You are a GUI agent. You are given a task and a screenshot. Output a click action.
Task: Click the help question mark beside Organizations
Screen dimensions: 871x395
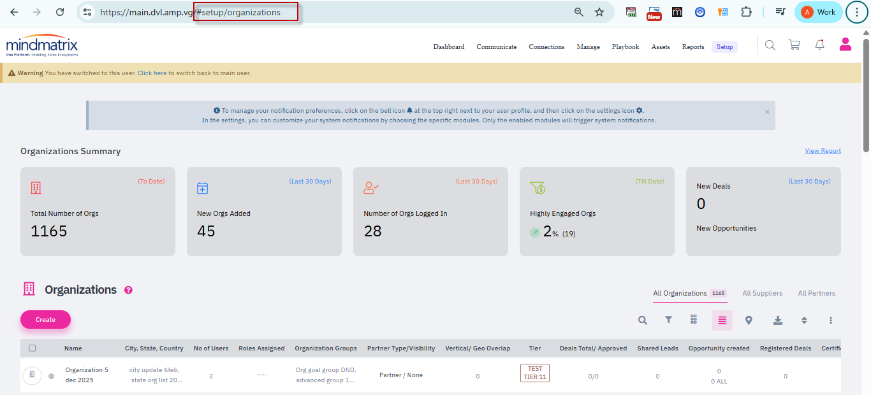tap(128, 290)
